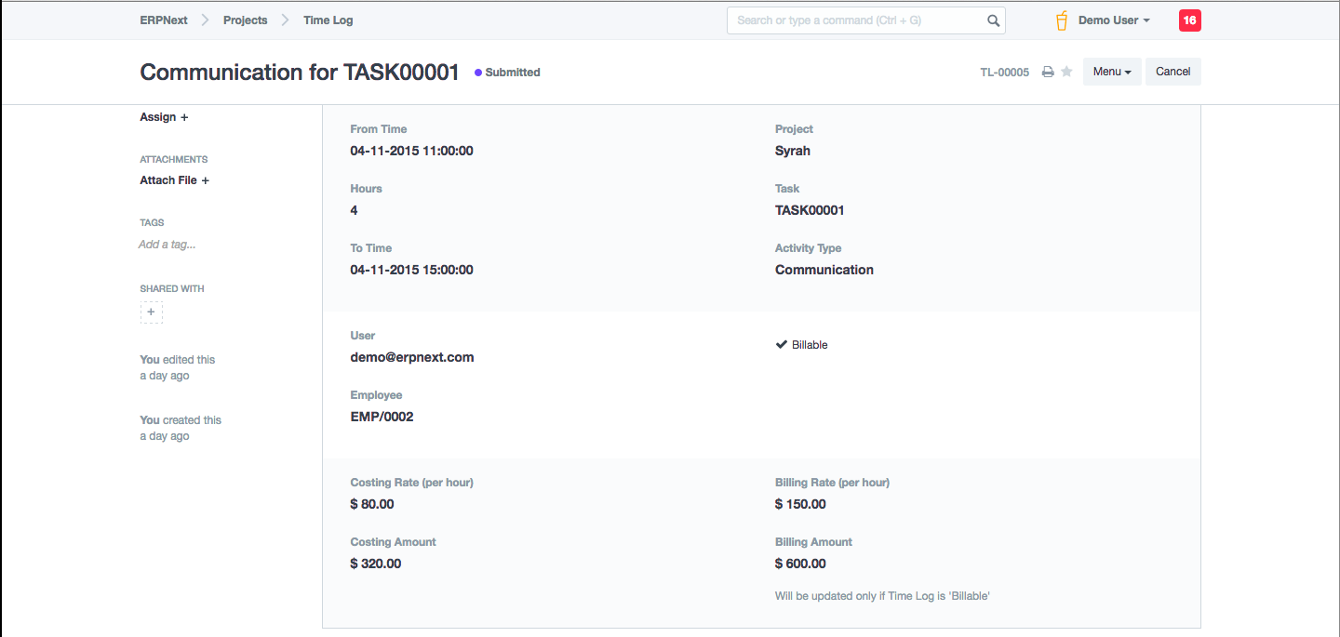The width and height of the screenshot is (1340, 637).
Task: Expand the Demo User dropdown
Action: pyautogui.click(x=1114, y=20)
